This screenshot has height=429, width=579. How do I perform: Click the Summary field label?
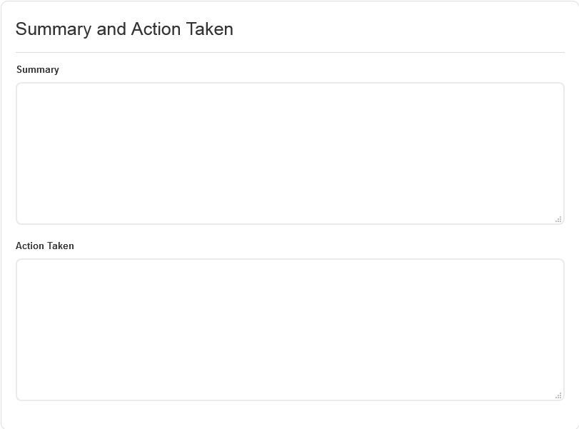point(38,70)
